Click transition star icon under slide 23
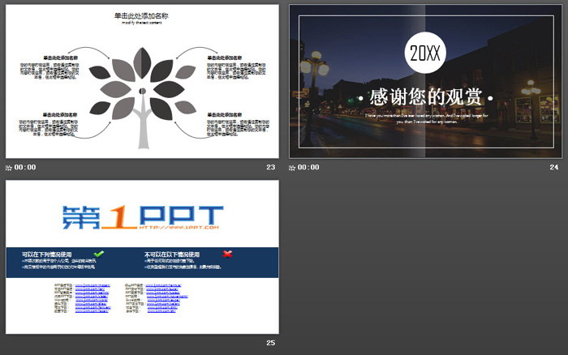The height and width of the screenshot is (355, 568). click(x=9, y=167)
